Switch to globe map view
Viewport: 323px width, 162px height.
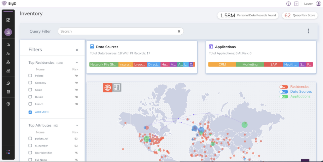click(x=108, y=88)
